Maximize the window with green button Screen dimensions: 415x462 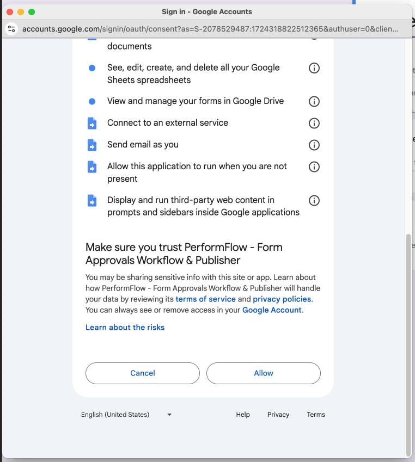tap(32, 12)
